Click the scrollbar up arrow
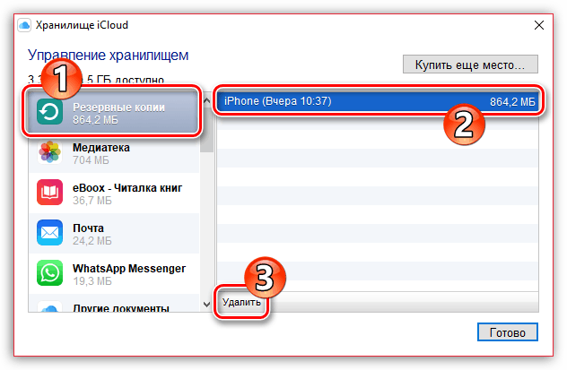567x370 pixels. (x=207, y=100)
